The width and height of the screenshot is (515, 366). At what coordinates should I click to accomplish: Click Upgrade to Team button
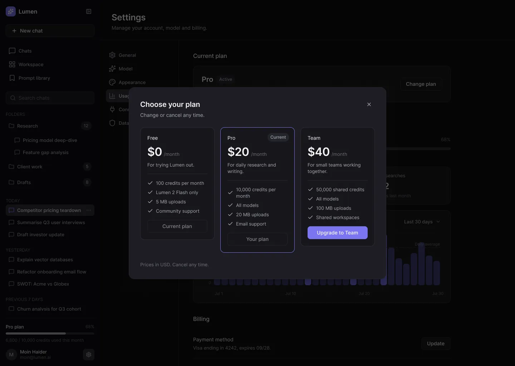pyautogui.click(x=338, y=233)
